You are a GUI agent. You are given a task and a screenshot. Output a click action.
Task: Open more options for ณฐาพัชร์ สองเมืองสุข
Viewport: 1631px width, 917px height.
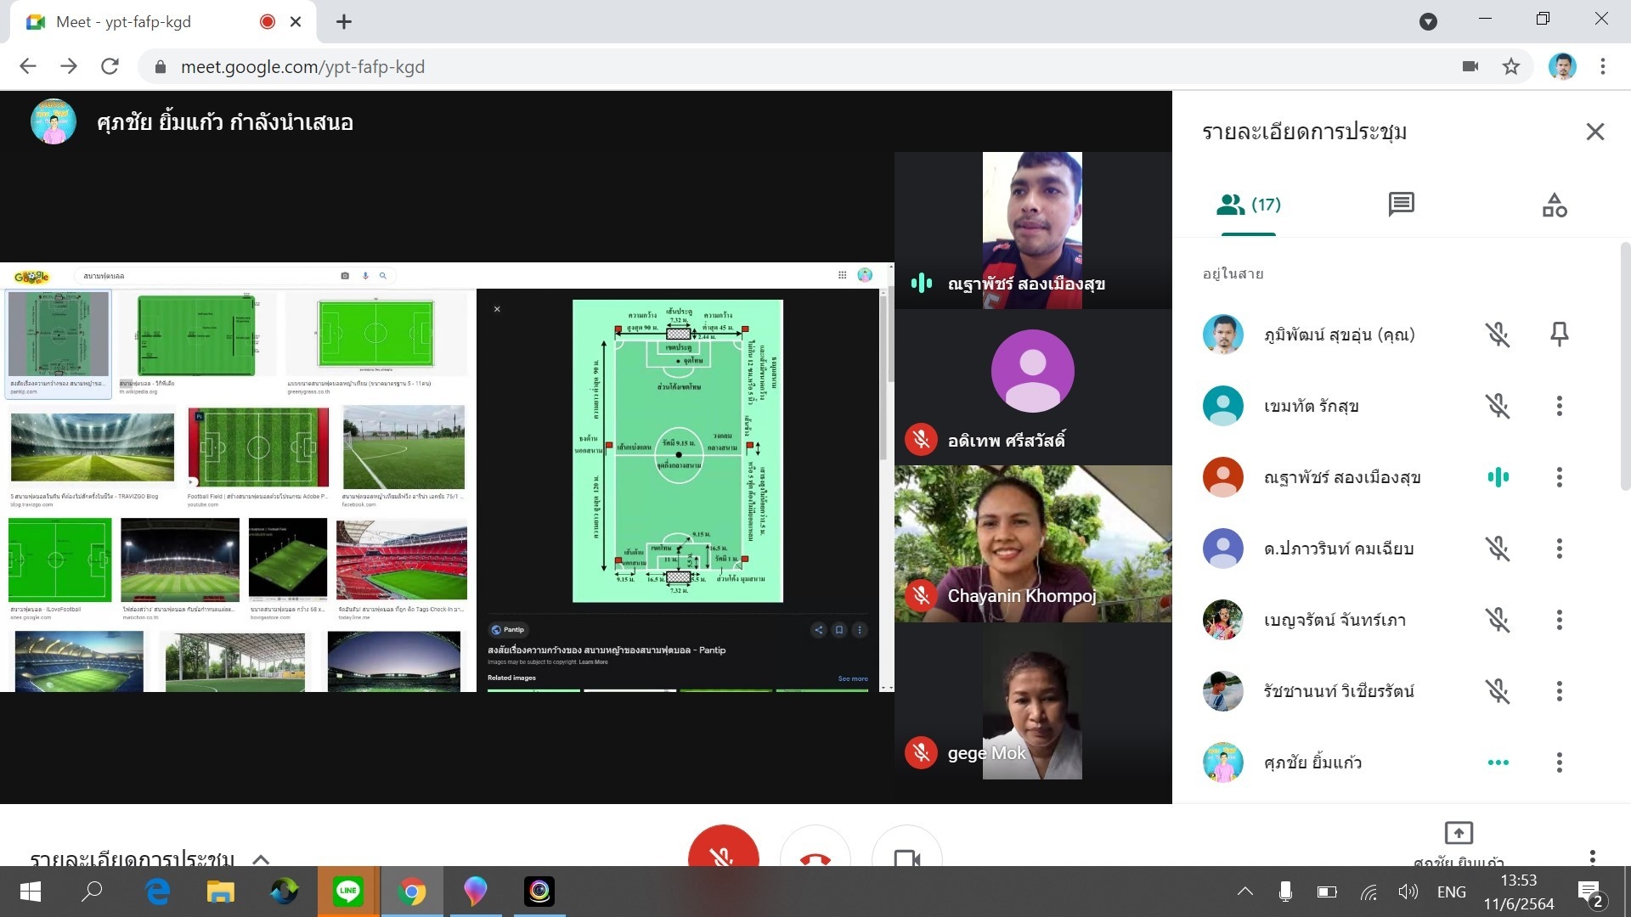(x=1559, y=477)
